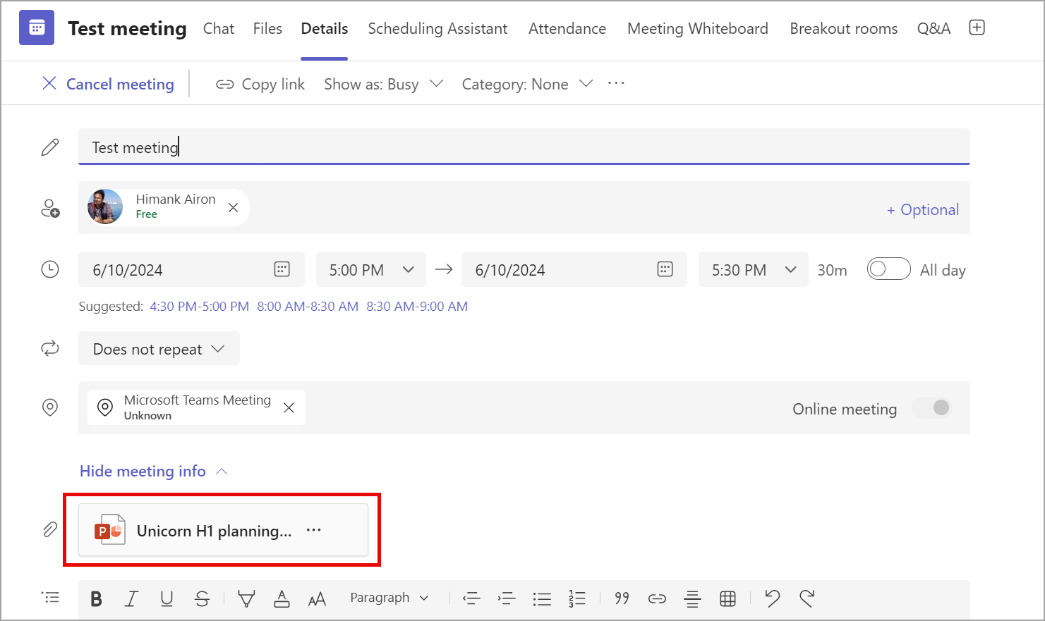Viewport: 1045px width, 621px height.
Task: Open the font color tool
Action: click(x=282, y=599)
